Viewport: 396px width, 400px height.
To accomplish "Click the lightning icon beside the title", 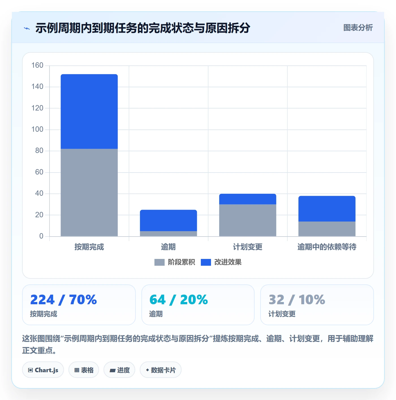I will (27, 28).
